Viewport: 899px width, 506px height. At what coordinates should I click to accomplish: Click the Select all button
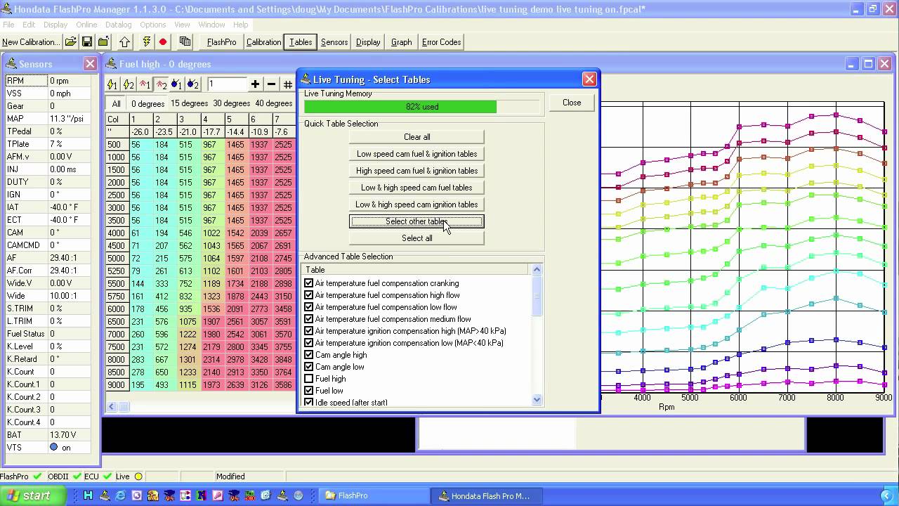(416, 238)
